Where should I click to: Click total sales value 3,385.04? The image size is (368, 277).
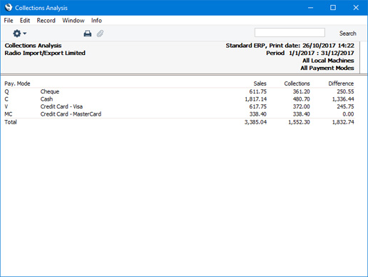[255, 122]
